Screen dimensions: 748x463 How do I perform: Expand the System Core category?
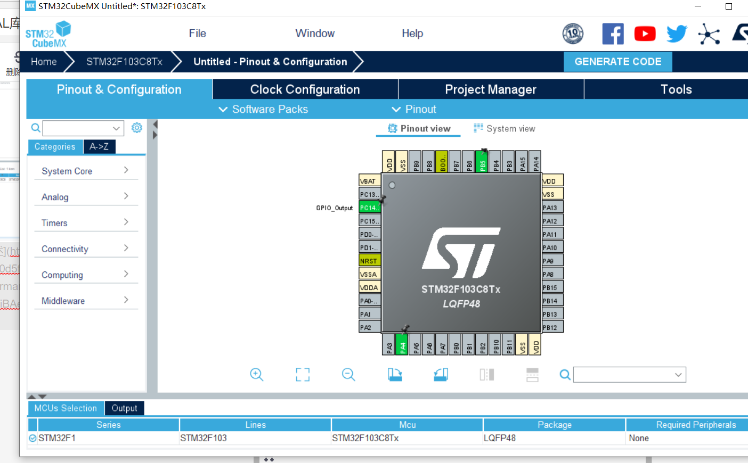point(86,171)
